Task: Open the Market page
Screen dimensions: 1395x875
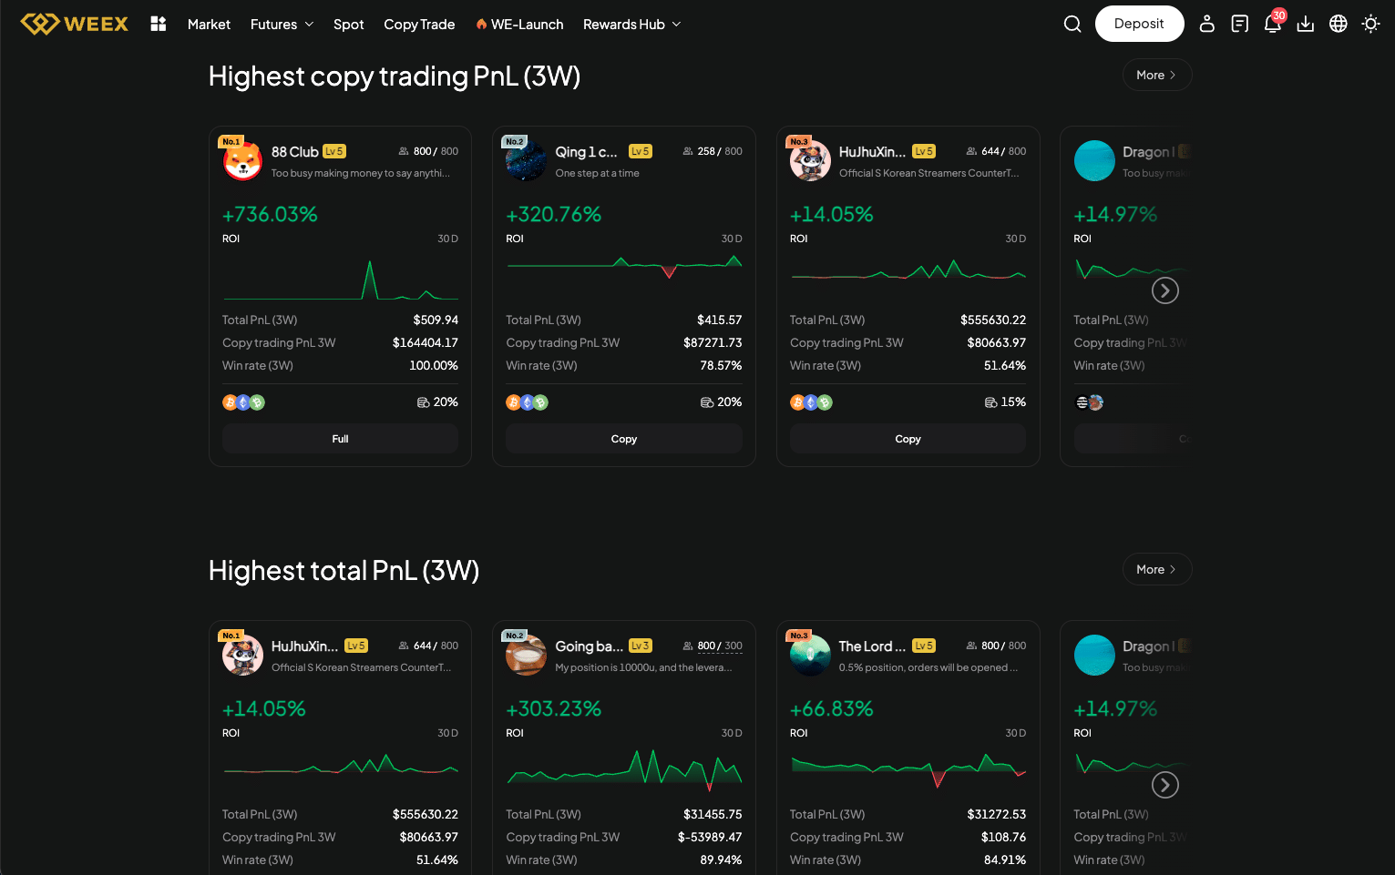Action: (209, 25)
